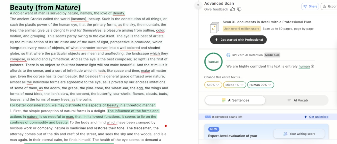
Task: Click underlined word {kosmos} in document
Action: (79, 19)
